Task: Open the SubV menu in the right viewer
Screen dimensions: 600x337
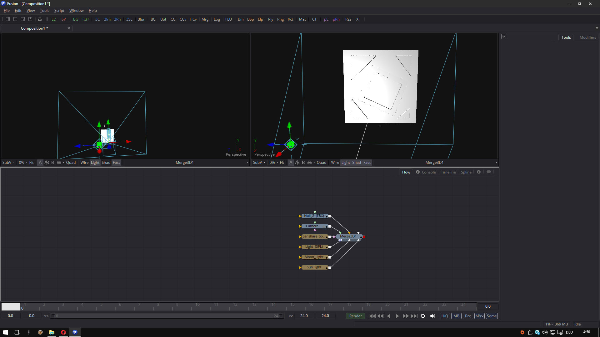Action: 259,163
